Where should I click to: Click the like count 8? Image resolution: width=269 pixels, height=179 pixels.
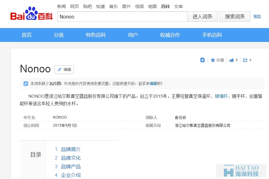(x=237, y=60)
